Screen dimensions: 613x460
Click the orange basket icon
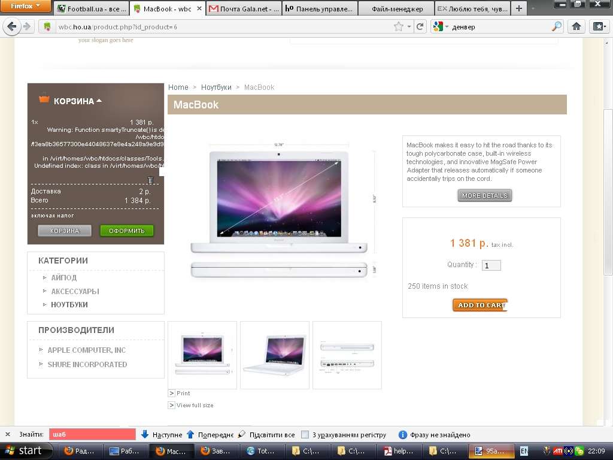pyautogui.click(x=44, y=98)
